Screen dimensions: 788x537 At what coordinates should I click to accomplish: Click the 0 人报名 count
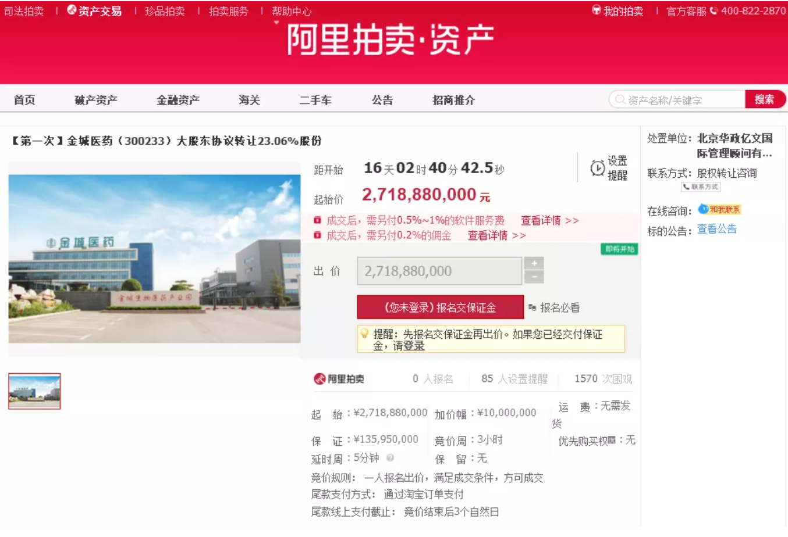coord(432,379)
